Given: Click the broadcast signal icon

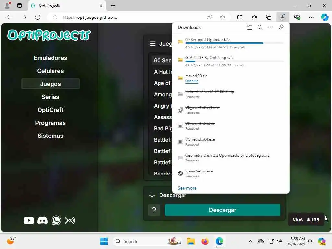Looking at the screenshot, I should pyautogui.click(x=70, y=220).
